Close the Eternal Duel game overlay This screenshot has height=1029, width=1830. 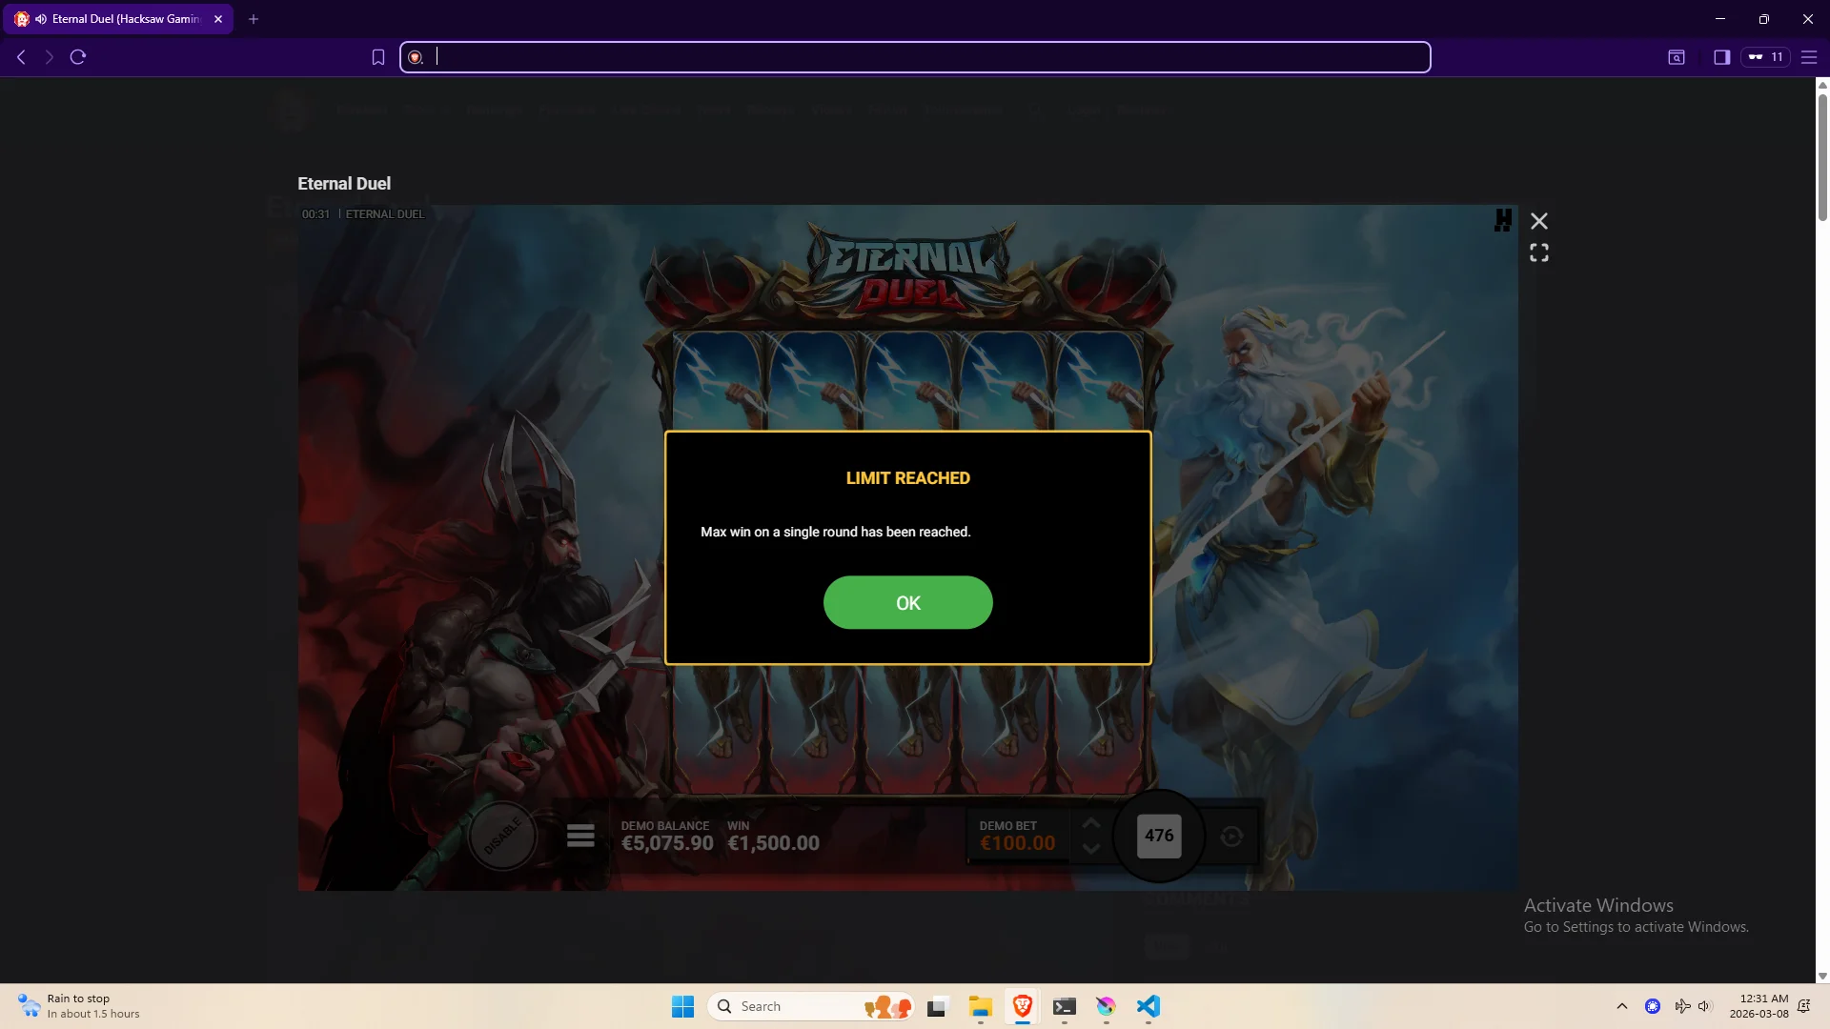coord(1539,221)
